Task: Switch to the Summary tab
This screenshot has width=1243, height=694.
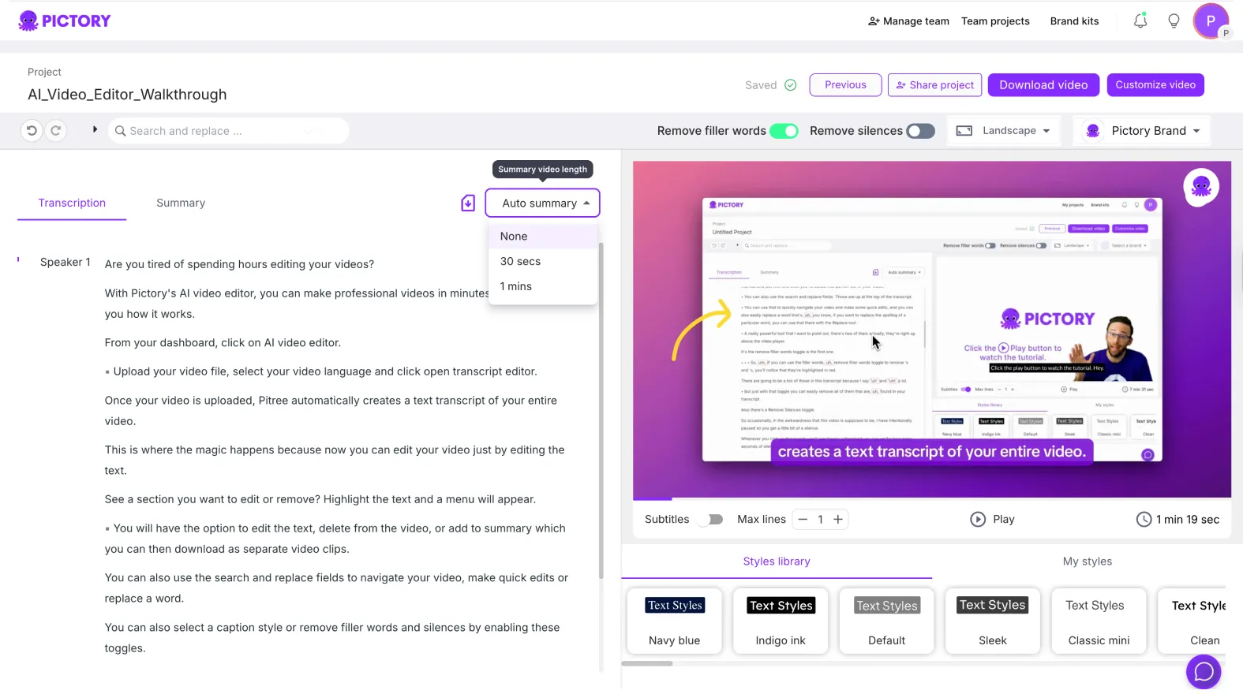Action: tap(181, 203)
